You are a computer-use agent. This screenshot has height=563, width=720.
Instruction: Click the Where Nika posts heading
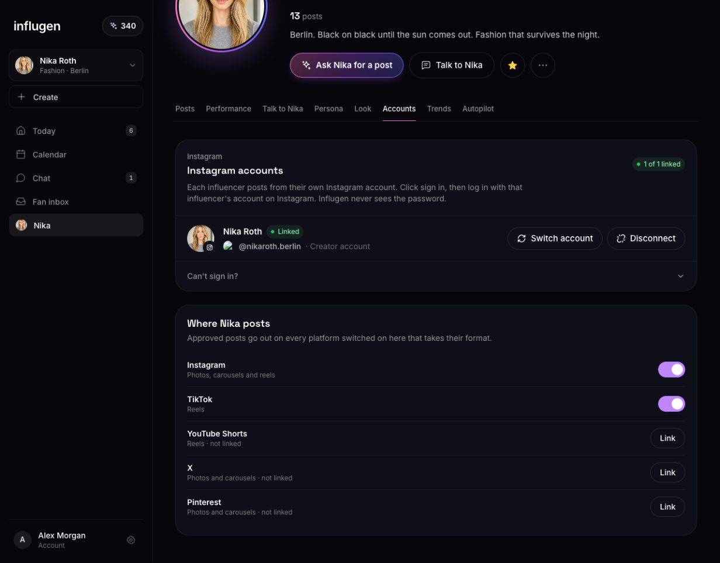point(229,323)
